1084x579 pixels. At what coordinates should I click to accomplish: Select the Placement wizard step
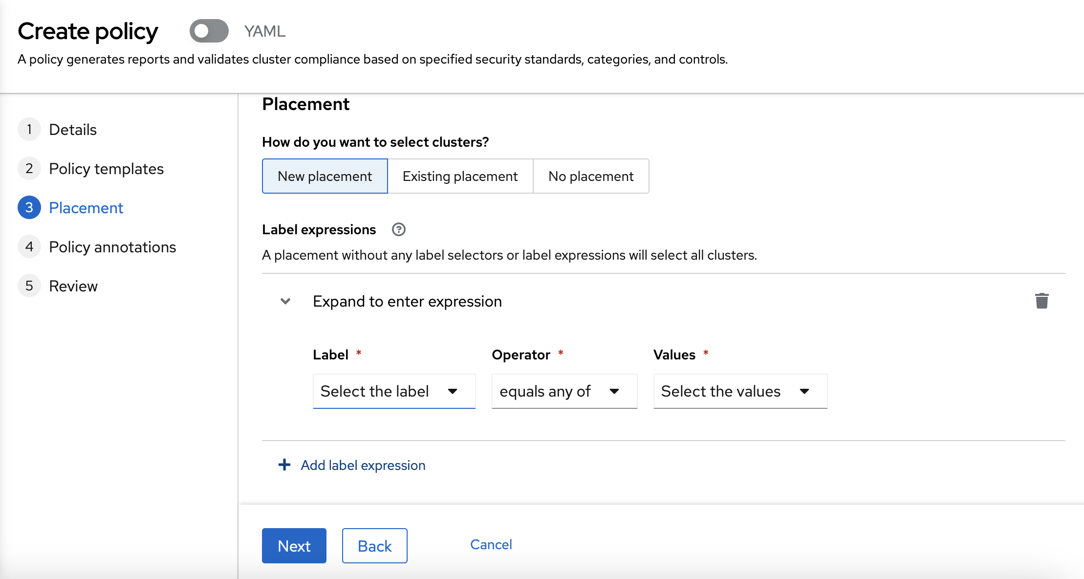tap(86, 208)
